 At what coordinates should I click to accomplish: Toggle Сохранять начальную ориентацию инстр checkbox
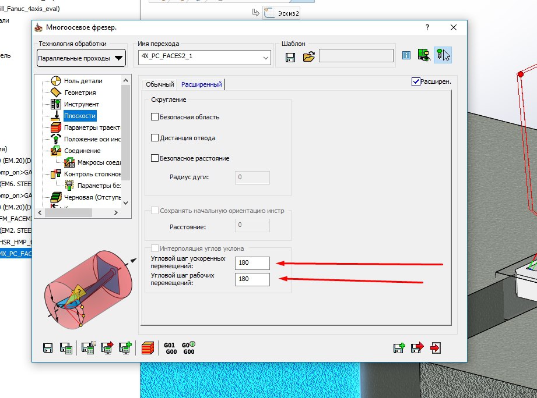(155, 211)
